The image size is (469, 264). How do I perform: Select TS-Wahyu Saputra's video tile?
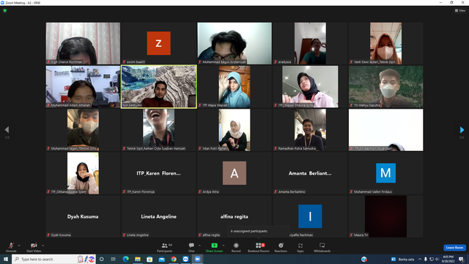pyautogui.click(x=386, y=87)
